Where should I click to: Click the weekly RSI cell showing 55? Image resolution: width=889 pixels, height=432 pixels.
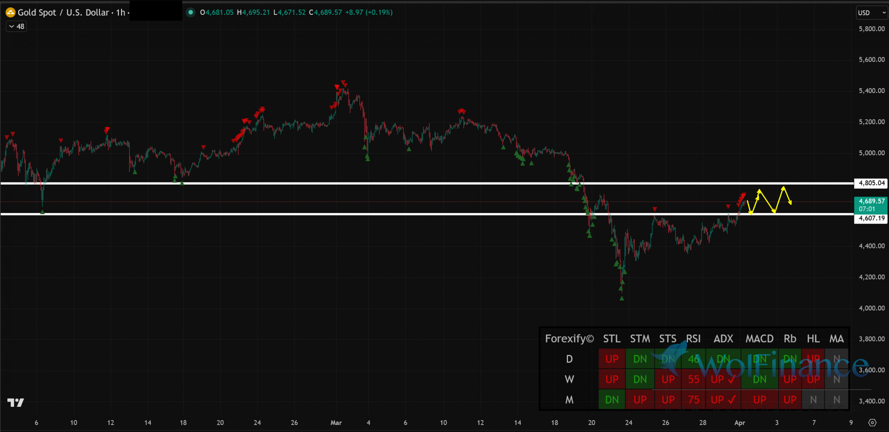(x=694, y=379)
